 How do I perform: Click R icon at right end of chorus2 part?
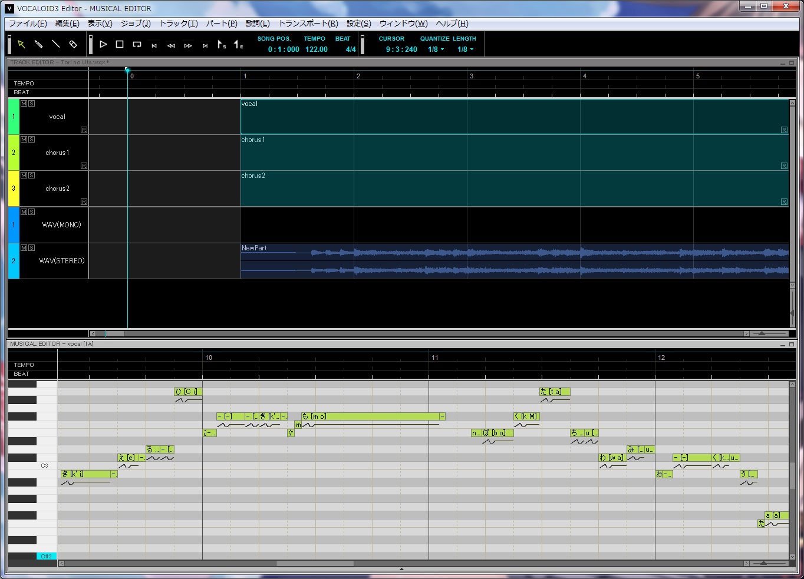pyautogui.click(x=784, y=201)
